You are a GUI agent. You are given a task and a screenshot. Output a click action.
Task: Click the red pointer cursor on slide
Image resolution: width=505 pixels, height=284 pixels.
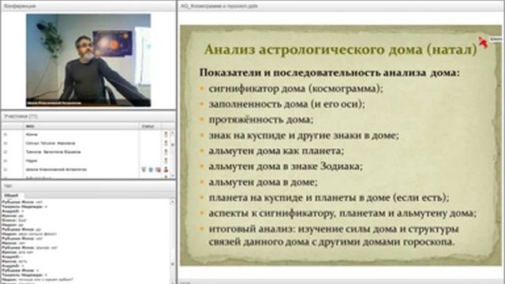pyautogui.click(x=483, y=43)
